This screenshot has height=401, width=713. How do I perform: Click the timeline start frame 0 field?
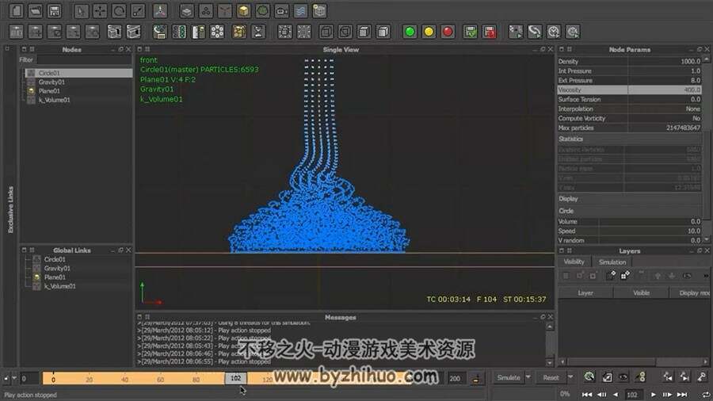point(29,378)
